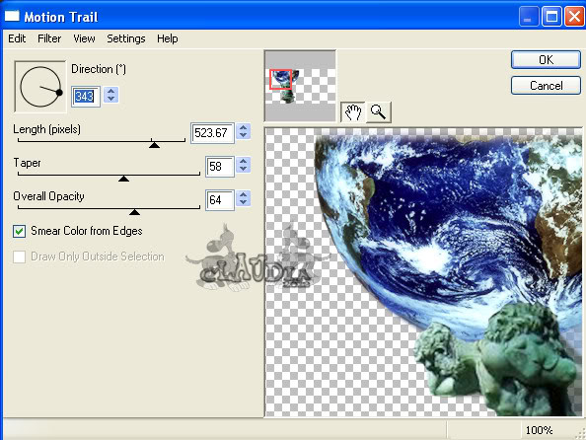Click the 100% zoom status text
This screenshot has height=440, width=586.
539,430
